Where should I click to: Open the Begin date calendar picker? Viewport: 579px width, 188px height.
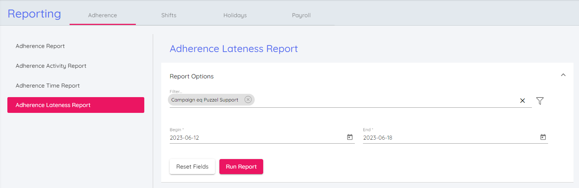(350, 137)
